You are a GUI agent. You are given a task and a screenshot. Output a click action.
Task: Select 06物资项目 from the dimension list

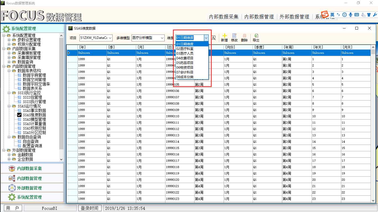coord(192,67)
